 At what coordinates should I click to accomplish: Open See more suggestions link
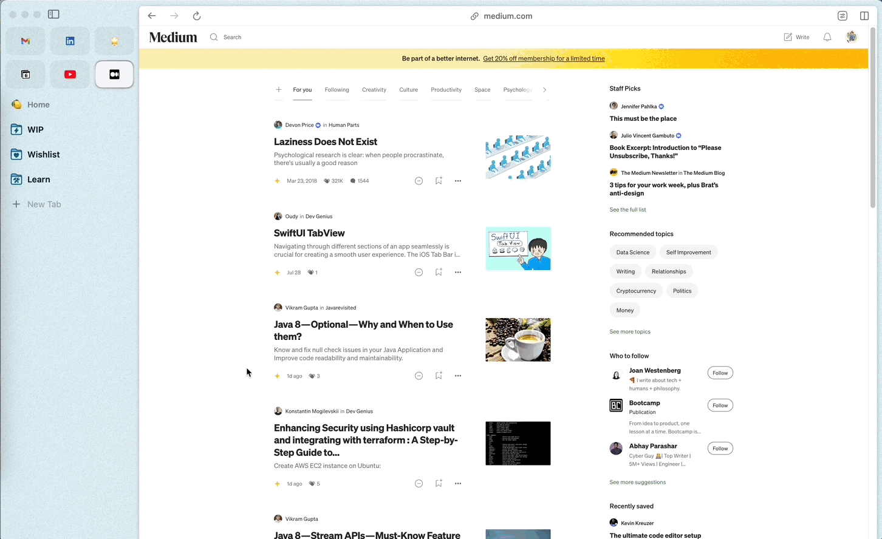(x=638, y=483)
